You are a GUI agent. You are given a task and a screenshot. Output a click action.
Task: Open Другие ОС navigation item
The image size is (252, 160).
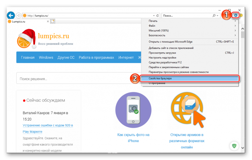click(x=66, y=58)
